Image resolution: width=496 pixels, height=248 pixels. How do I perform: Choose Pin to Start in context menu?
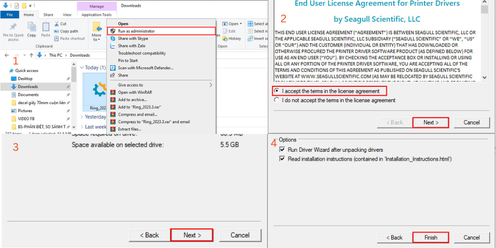pyautogui.click(x=162, y=61)
